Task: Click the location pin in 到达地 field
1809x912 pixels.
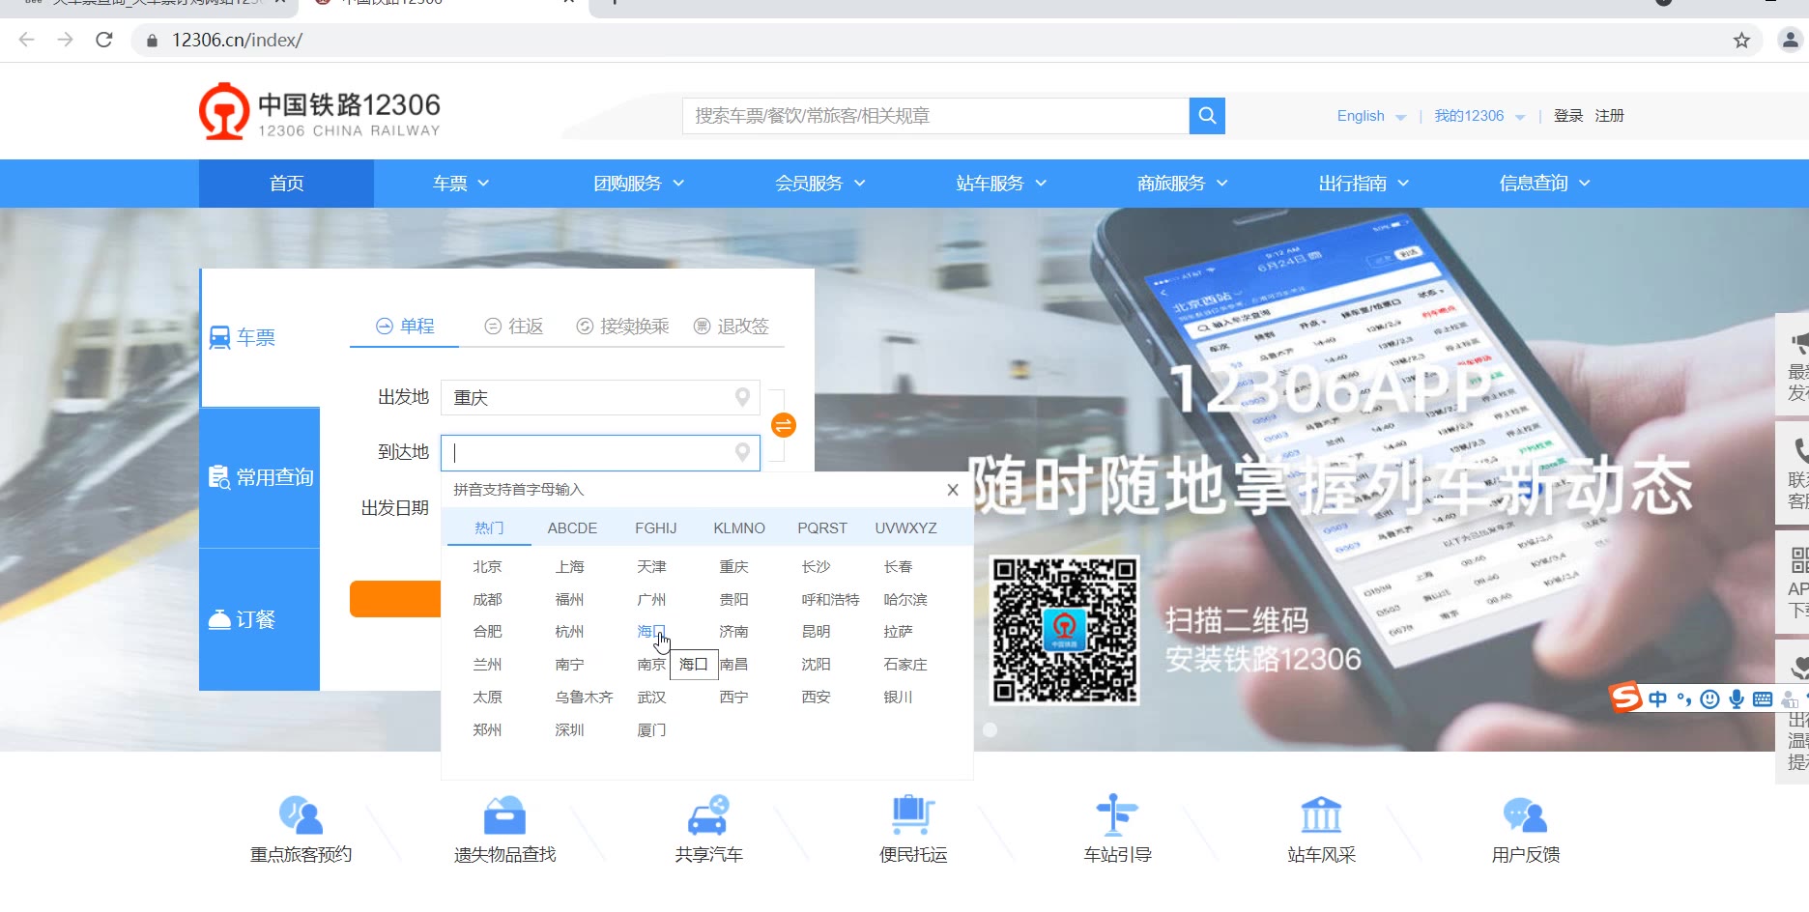Action: click(x=742, y=452)
